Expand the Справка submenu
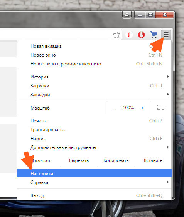184x217 pixels. [x=94, y=182]
